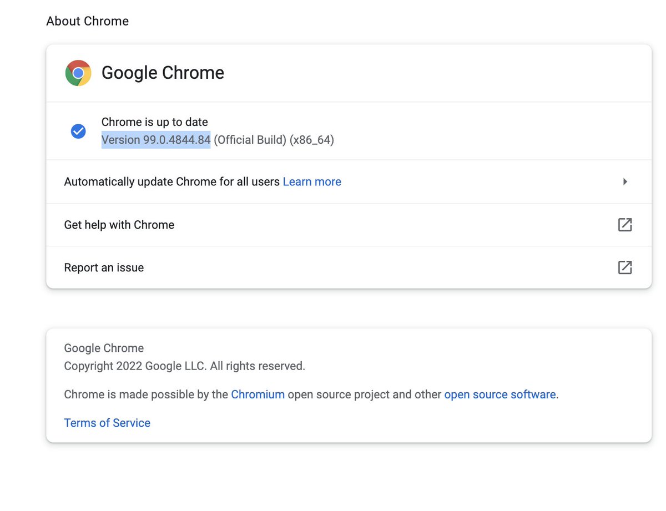Expand automatic update arrow
Image resolution: width=666 pixels, height=511 pixels.
(x=625, y=181)
